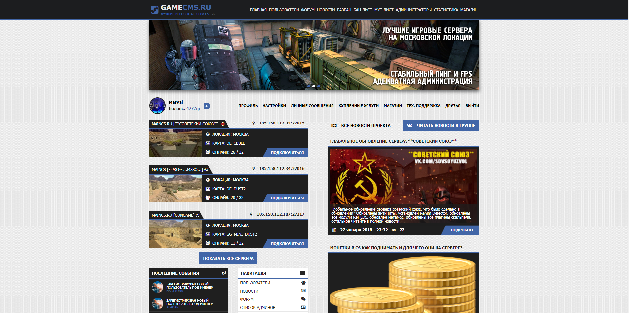Image resolution: width=629 pixels, height=313 pixels.
Task: Click Все новости проекта button
Action: pos(361,125)
